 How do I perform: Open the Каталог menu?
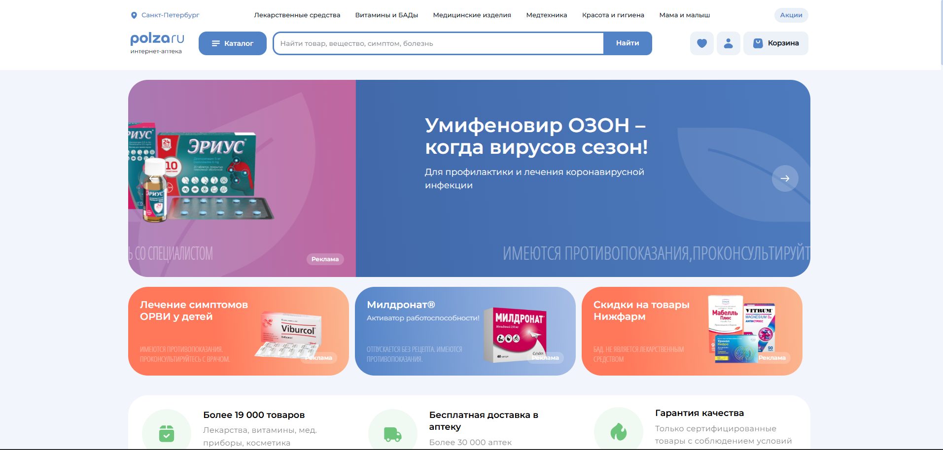(x=233, y=43)
